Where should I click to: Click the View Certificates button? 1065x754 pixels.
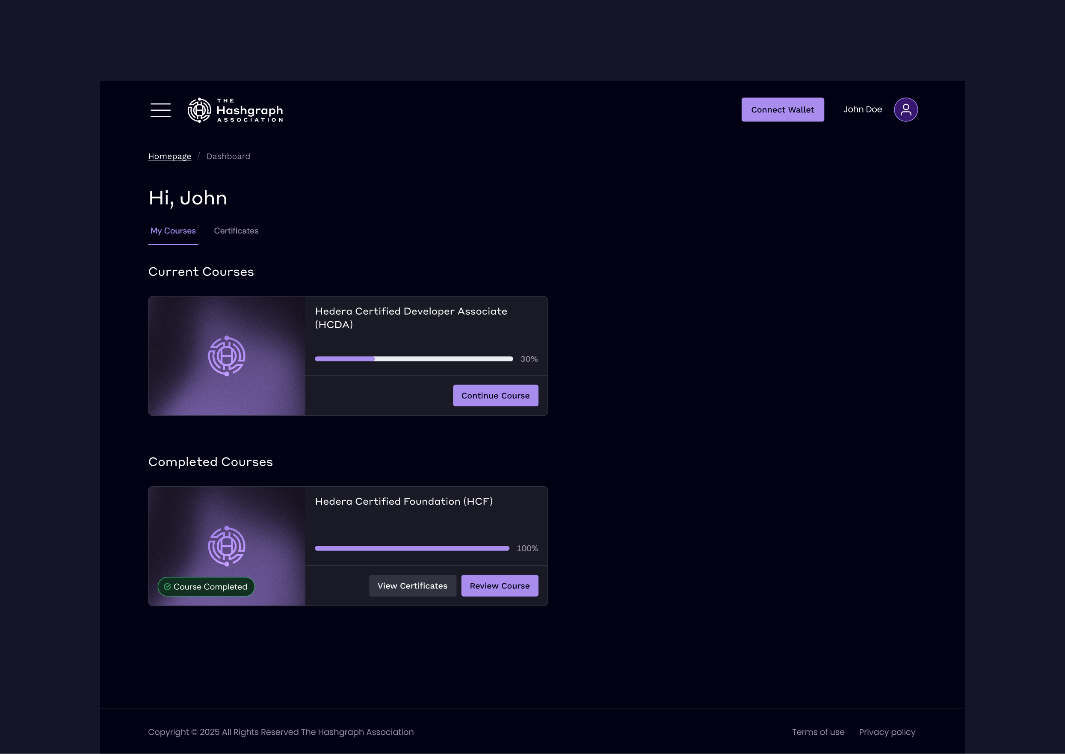[412, 586]
